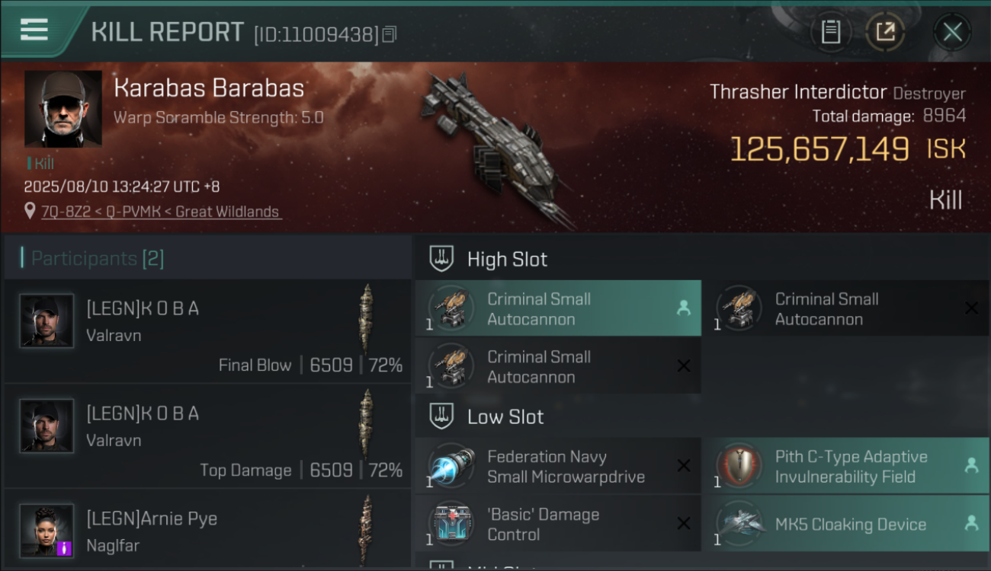The width and height of the screenshot is (991, 571).
Task: Toggle the person marker on MK5 Cloaking Device
Action: (x=971, y=523)
